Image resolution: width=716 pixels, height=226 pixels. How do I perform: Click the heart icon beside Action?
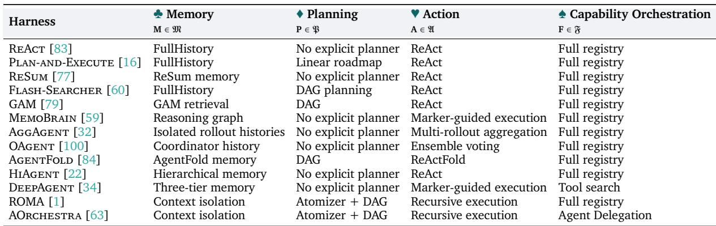click(415, 12)
